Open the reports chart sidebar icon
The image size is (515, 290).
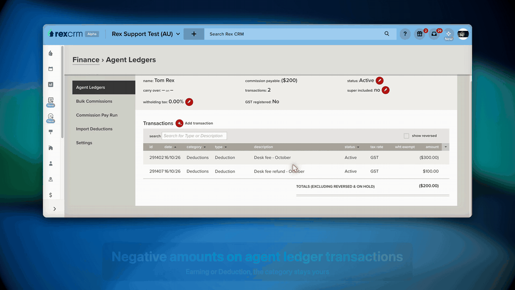(x=51, y=84)
